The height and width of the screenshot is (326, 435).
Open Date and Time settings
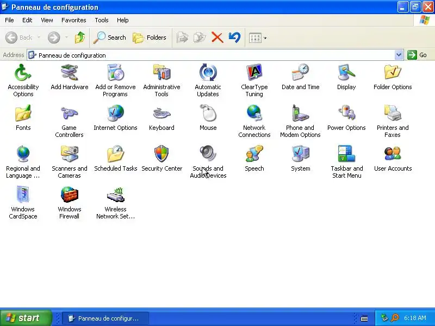coord(301,77)
